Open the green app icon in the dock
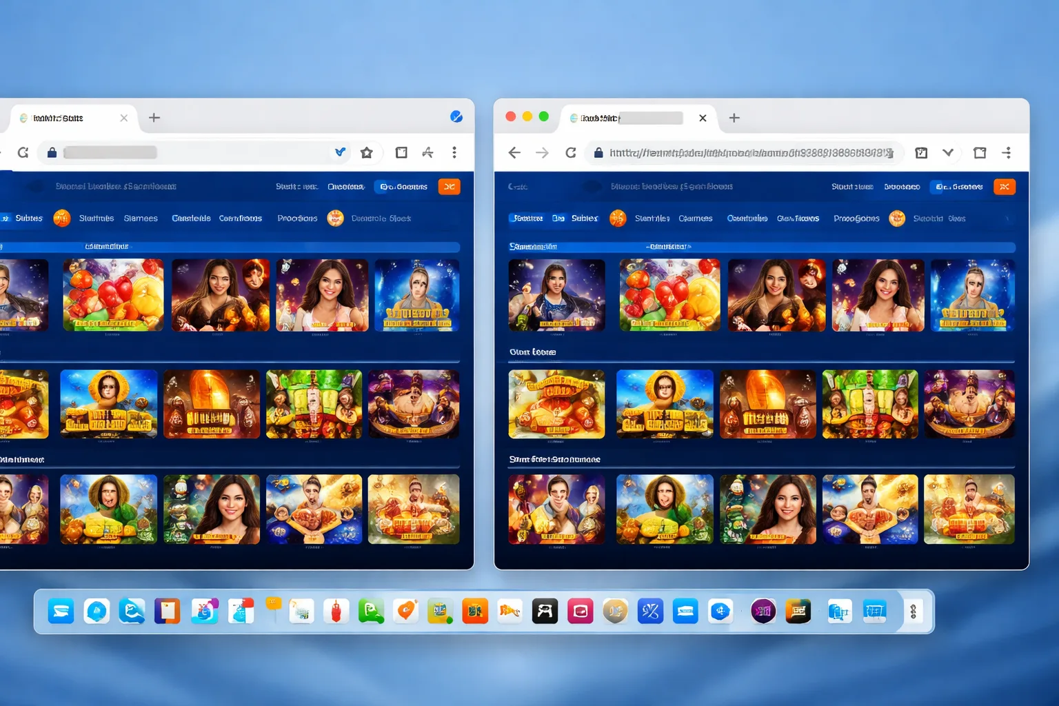 371,611
